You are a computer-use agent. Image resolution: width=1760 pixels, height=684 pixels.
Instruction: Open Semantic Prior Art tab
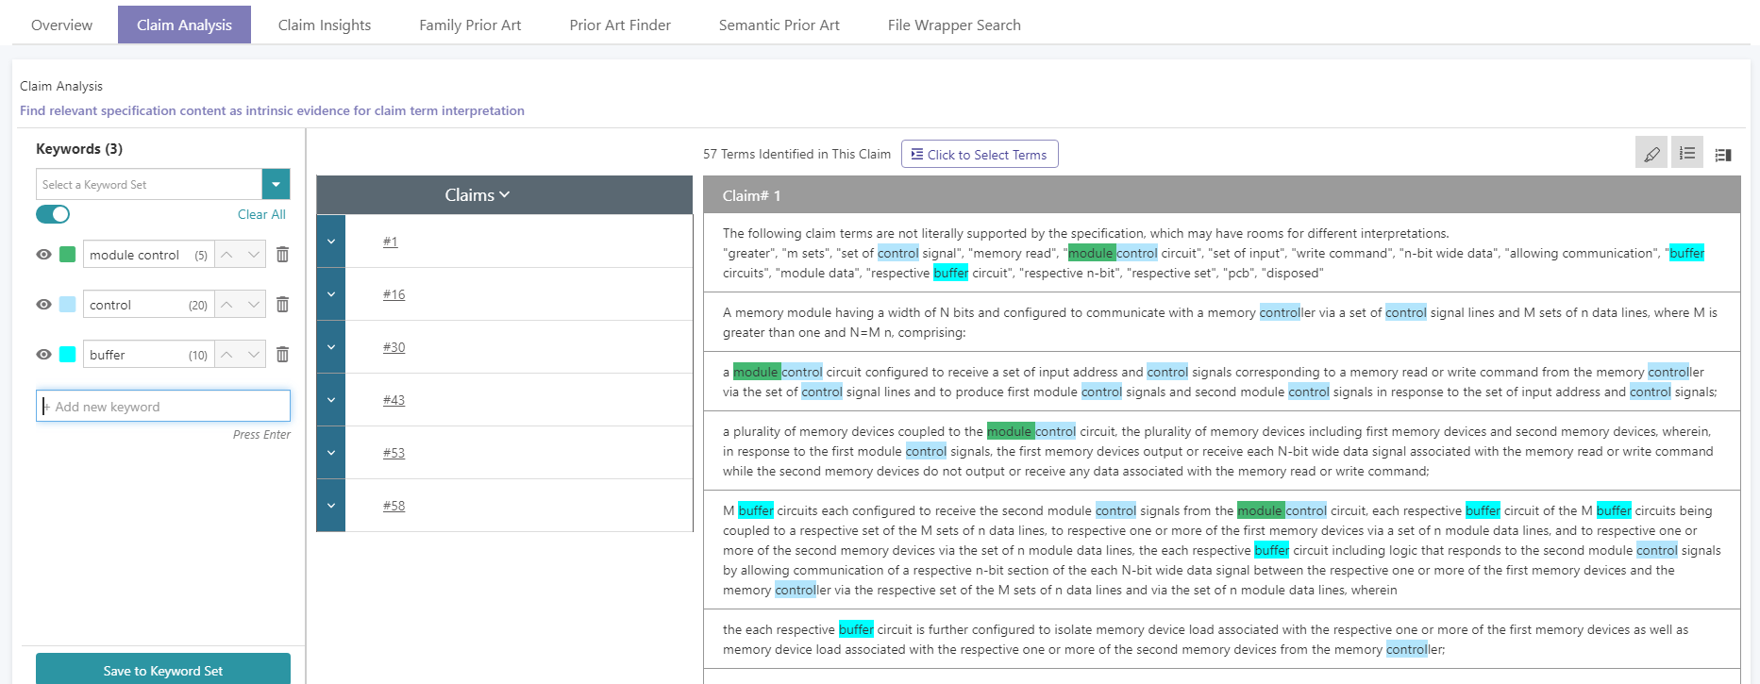[779, 25]
